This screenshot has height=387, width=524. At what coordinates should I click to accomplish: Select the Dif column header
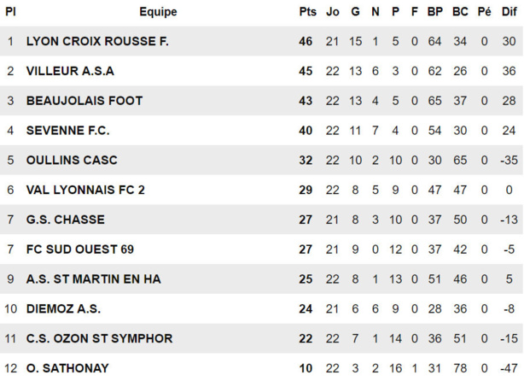point(509,12)
